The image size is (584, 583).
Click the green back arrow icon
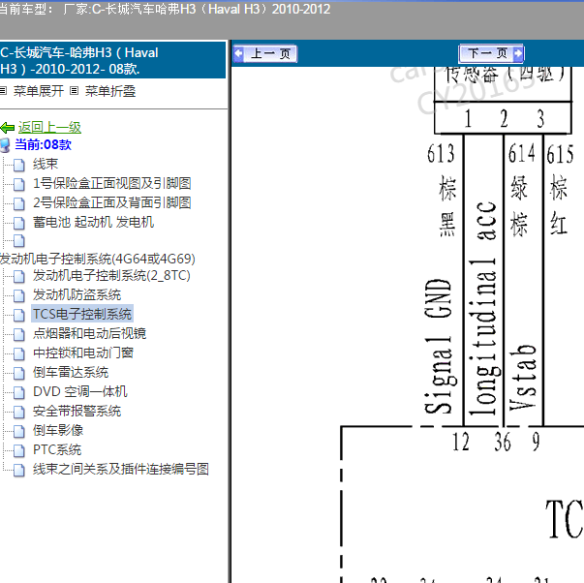[8, 128]
